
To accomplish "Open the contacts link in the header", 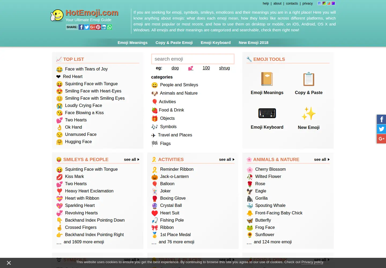I will point(292,3).
